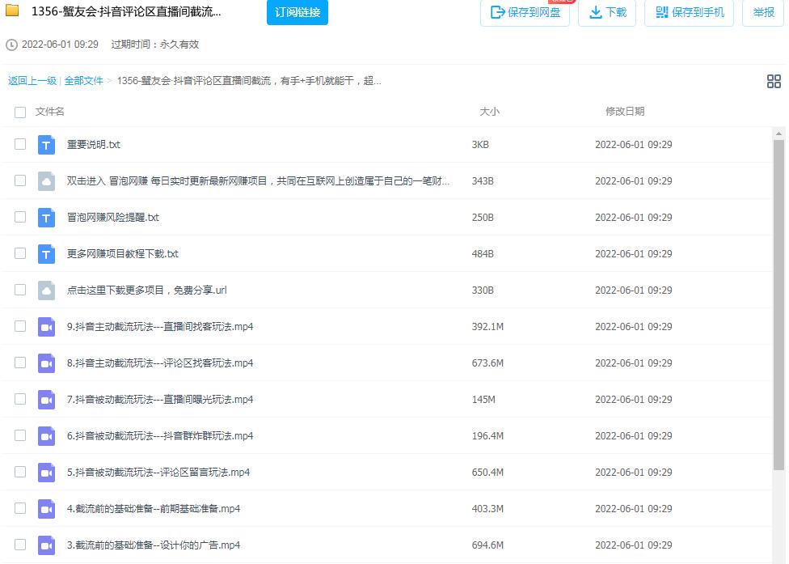The image size is (789, 564).
Task: Toggle the select-all checkbox next to 文件名
Action: (x=20, y=112)
